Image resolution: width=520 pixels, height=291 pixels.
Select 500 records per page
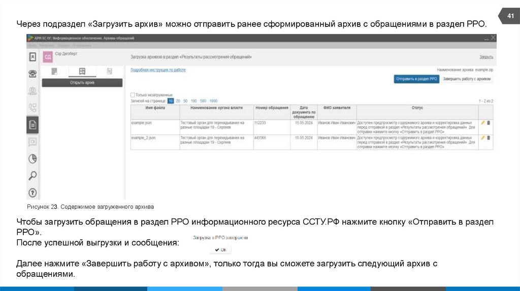(203, 101)
